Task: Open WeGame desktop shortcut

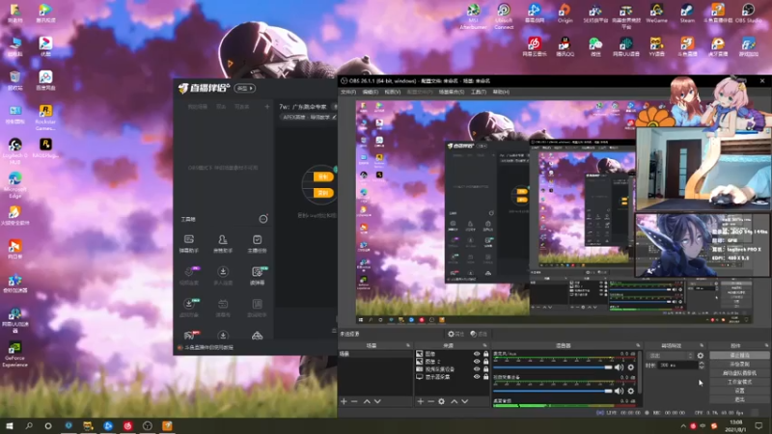Action: click(x=656, y=14)
